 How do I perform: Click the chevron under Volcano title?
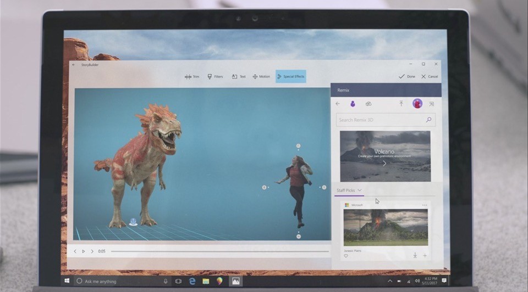coord(384,164)
